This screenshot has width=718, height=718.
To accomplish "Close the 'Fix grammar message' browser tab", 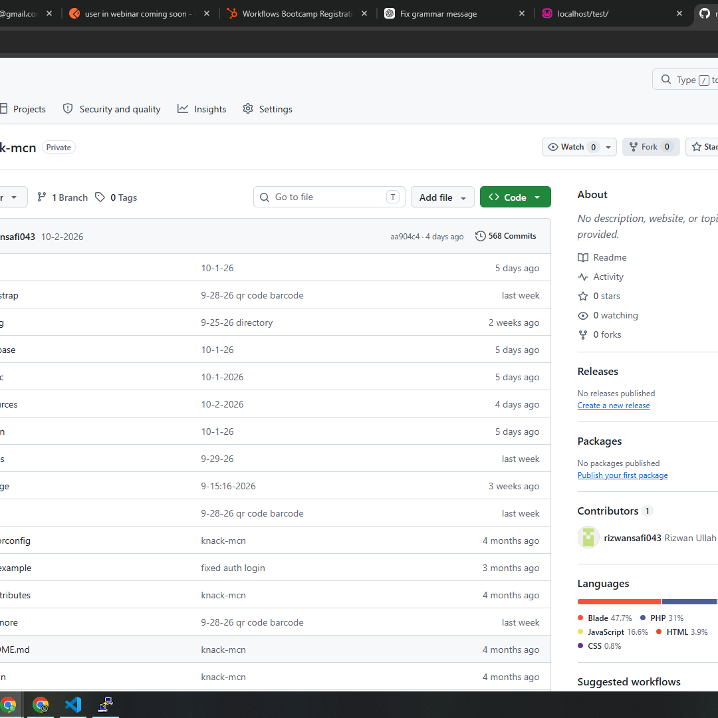I will coord(522,14).
